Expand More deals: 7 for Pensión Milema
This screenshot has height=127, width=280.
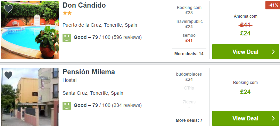coord(189,120)
